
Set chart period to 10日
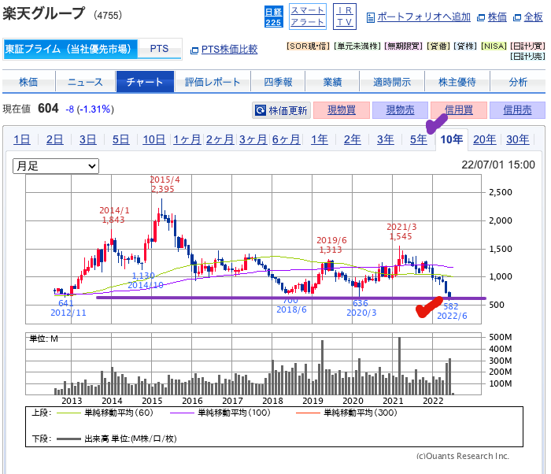(x=154, y=139)
